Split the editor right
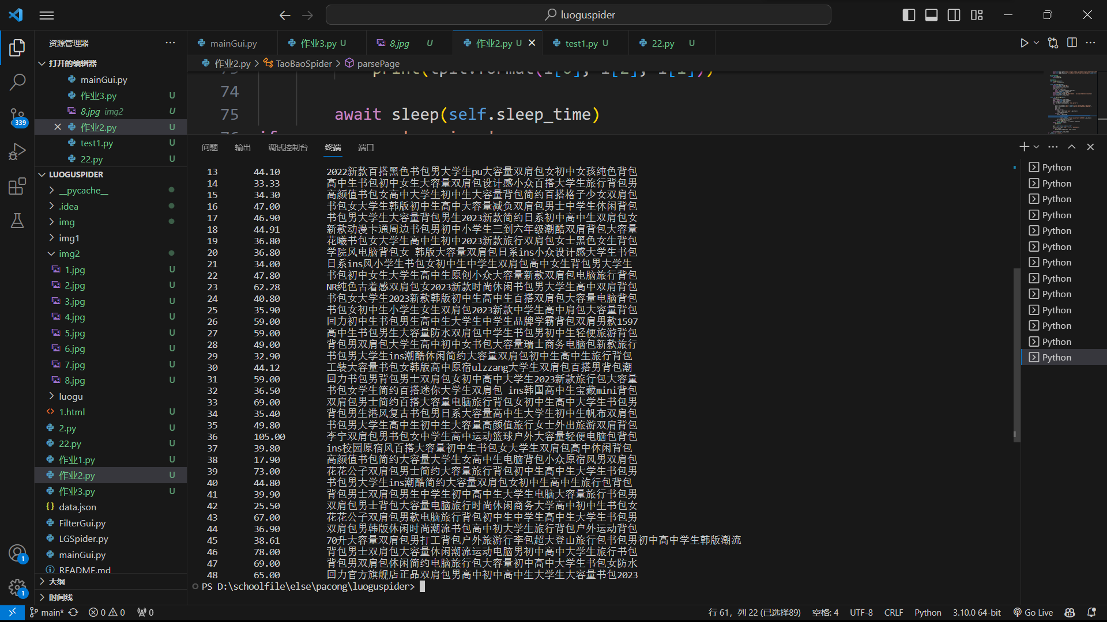The width and height of the screenshot is (1107, 622). [1072, 43]
